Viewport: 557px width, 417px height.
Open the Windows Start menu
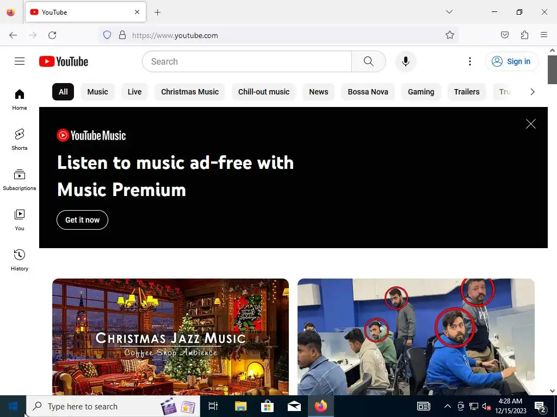click(x=13, y=406)
